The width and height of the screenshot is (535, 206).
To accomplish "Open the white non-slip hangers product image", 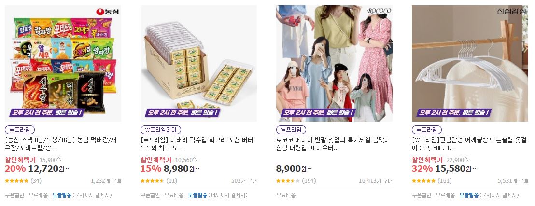I will 470,63.
